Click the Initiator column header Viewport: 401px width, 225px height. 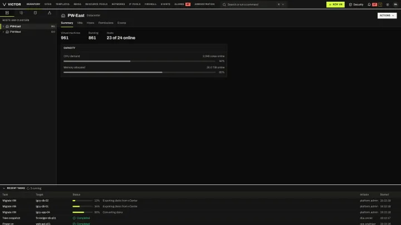click(x=364, y=194)
